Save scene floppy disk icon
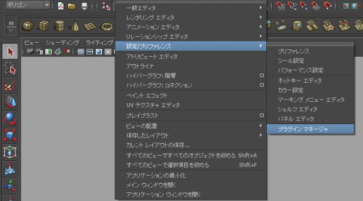 (84, 6)
